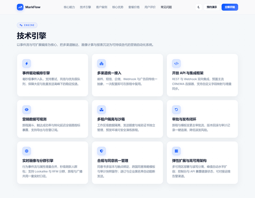The width and height of the screenshot is (255, 198).
Task: Click the eye icon above 营销数据可观测
Action: 27,109
